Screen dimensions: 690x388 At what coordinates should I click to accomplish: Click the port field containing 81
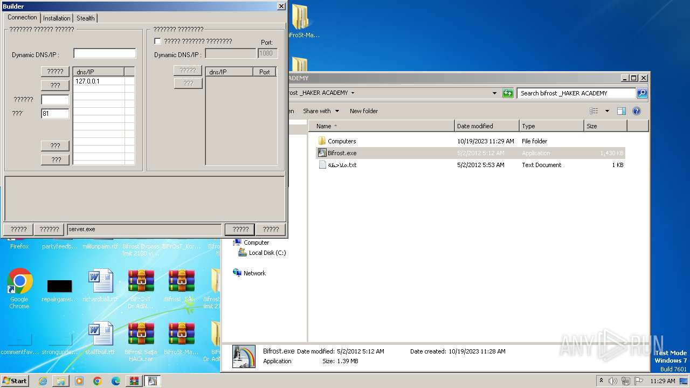pyautogui.click(x=55, y=114)
